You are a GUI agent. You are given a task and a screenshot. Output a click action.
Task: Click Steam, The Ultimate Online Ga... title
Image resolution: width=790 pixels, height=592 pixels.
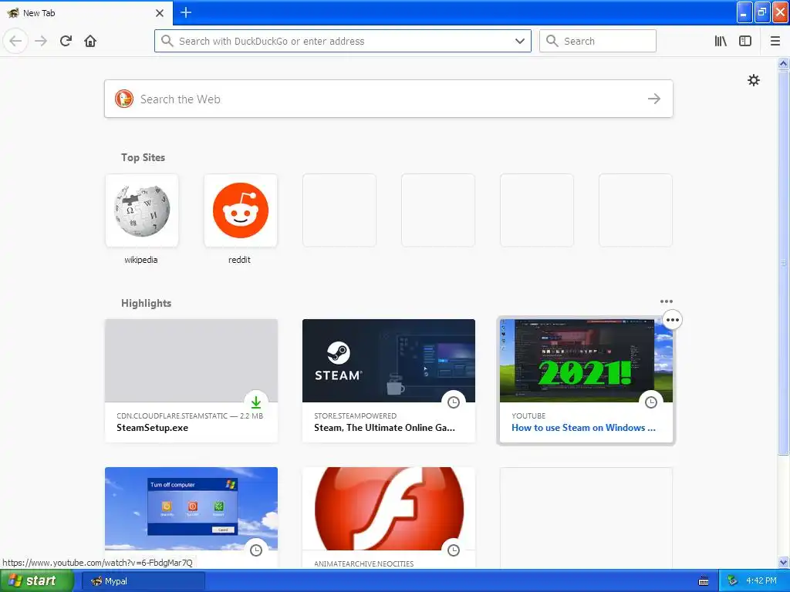[384, 427]
